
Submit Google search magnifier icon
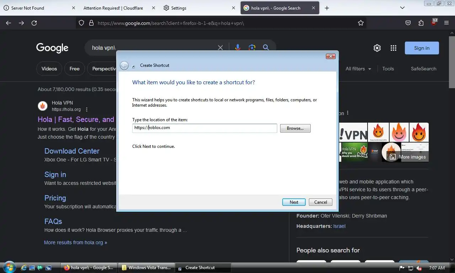(x=266, y=48)
